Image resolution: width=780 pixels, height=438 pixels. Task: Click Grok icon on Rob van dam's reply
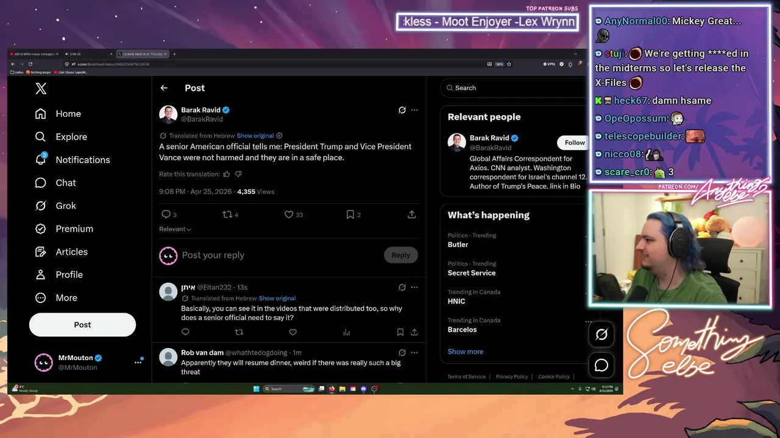(402, 353)
